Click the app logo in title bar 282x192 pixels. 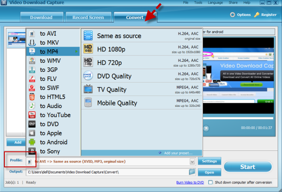3,3
